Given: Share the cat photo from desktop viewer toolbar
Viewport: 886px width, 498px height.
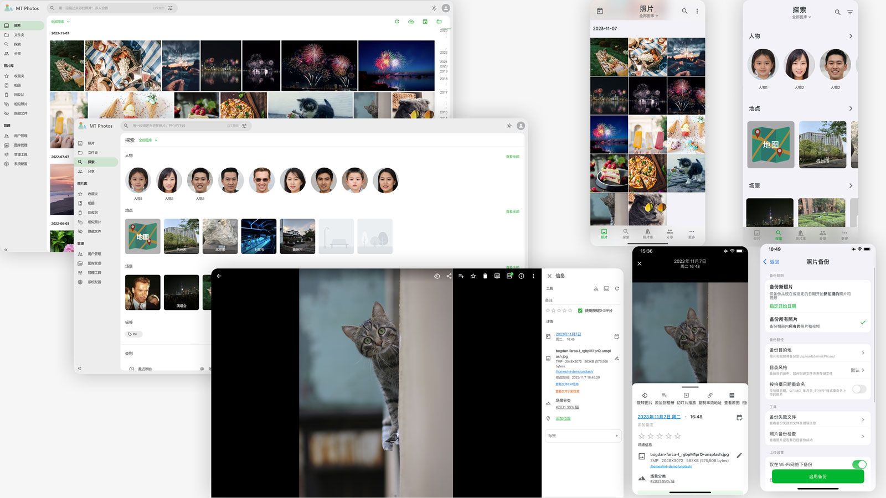Looking at the screenshot, I should (449, 276).
